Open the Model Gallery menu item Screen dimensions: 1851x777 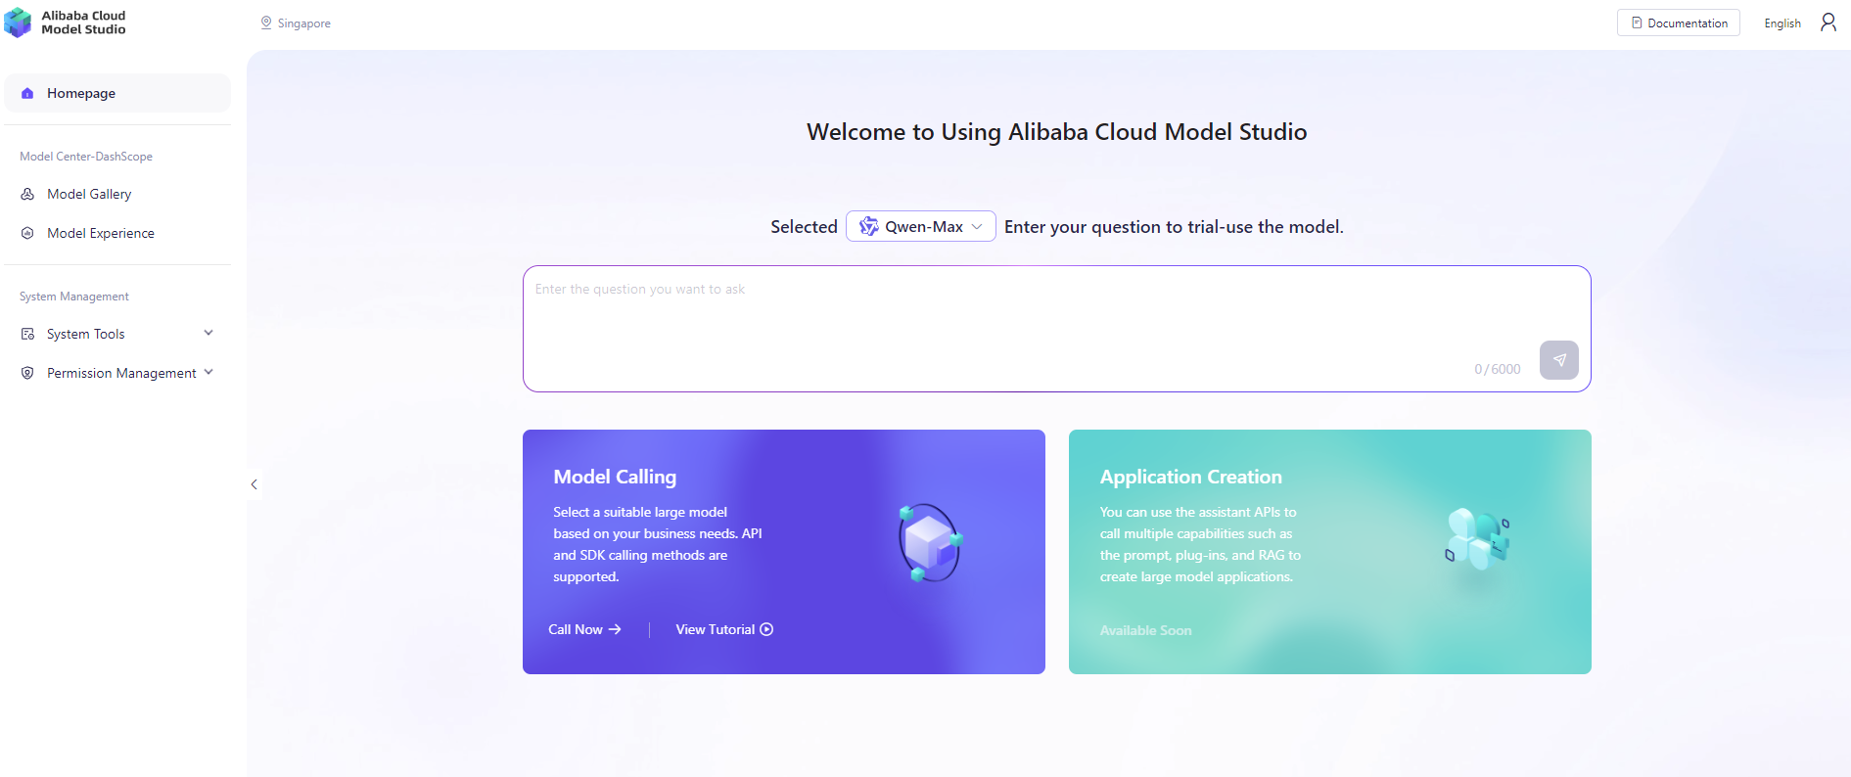coord(117,194)
